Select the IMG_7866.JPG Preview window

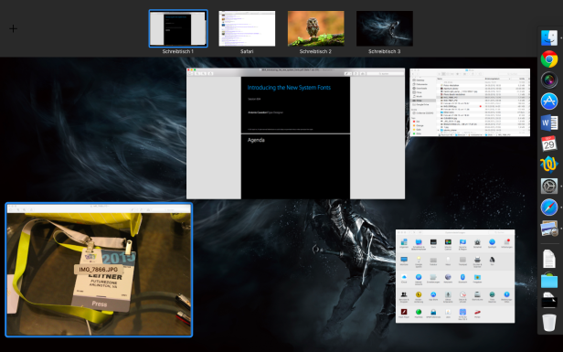point(99,270)
